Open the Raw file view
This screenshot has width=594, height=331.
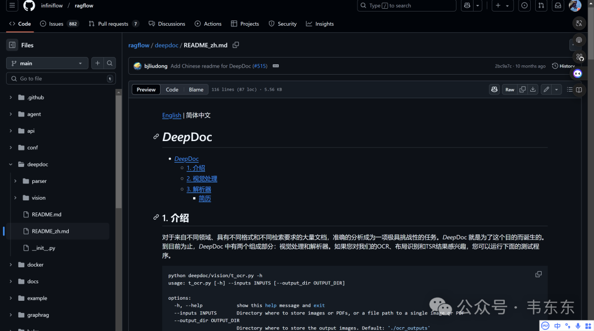click(509, 89)
